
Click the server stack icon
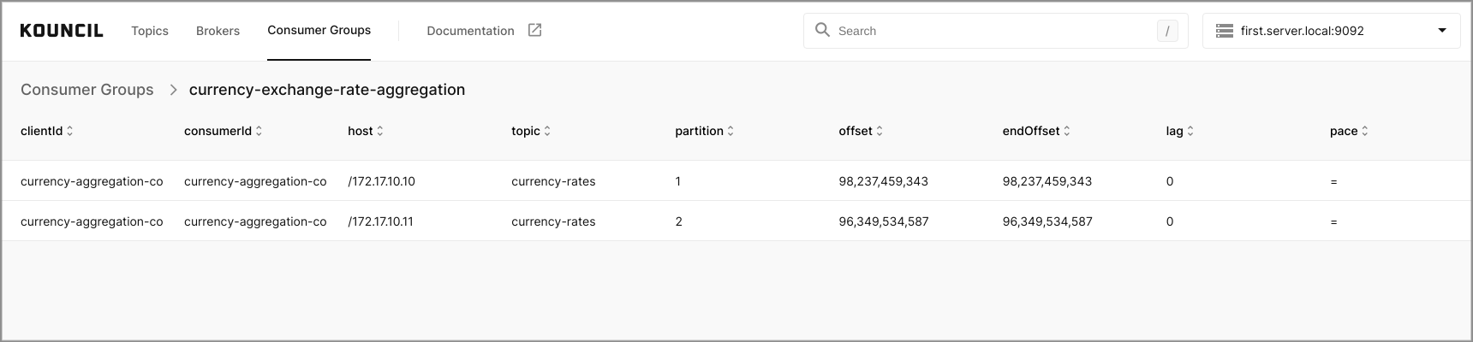(x=1224, y=31)
